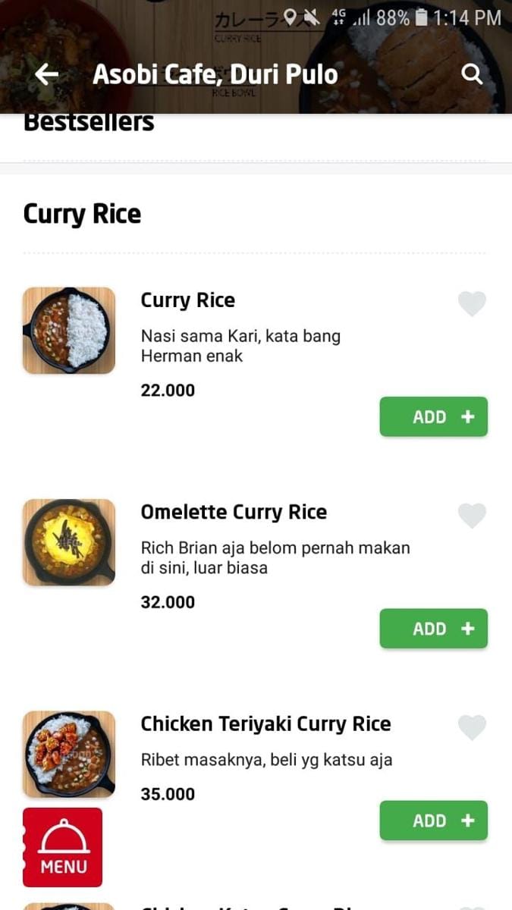Open the search icon for the restaurant menu
Viewport: 512px width, 910px height.
[472, 74]
